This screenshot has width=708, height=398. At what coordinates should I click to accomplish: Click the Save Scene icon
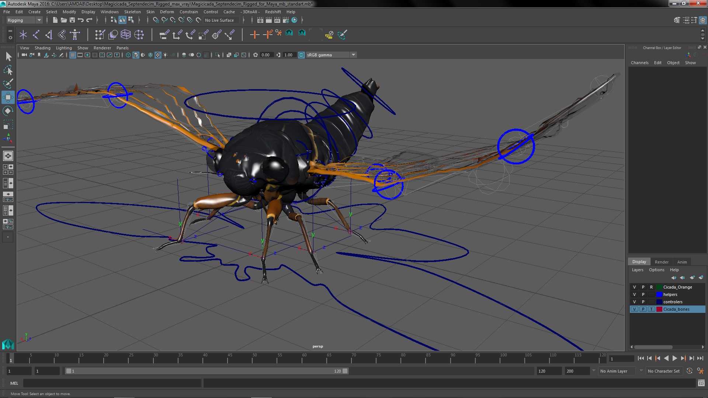[72, 20]
